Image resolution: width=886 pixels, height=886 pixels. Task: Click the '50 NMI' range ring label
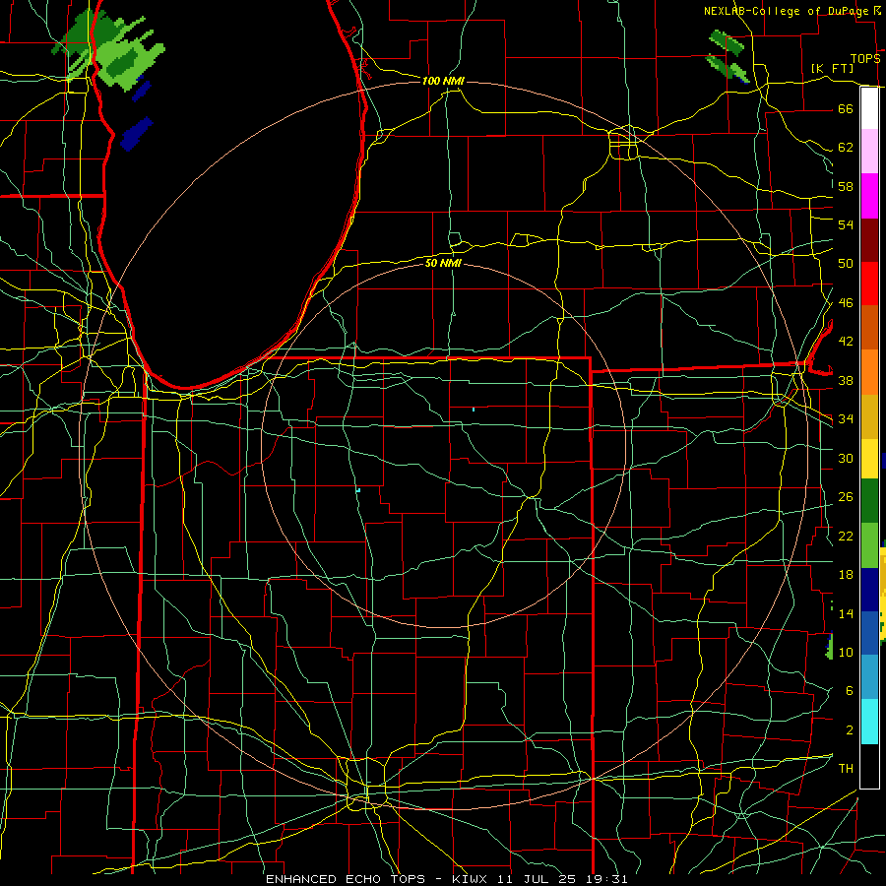click(443, 263)
